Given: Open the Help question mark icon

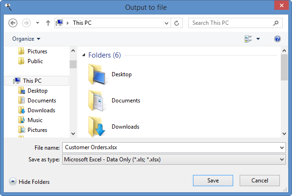Looking at the screenshot, I should [x=278, y=39].
